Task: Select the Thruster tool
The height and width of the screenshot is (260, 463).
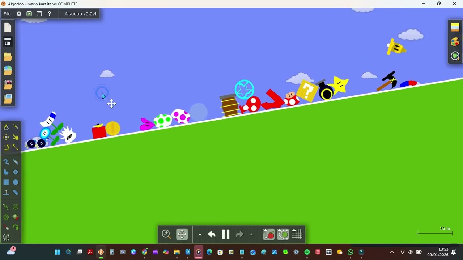Action: point(16,217)
